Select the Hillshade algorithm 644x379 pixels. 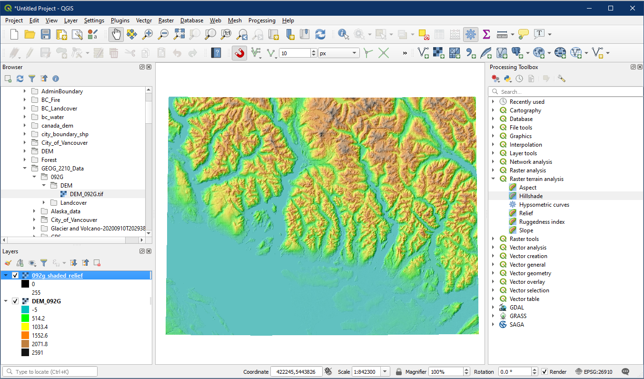click(x=530, y=196)
